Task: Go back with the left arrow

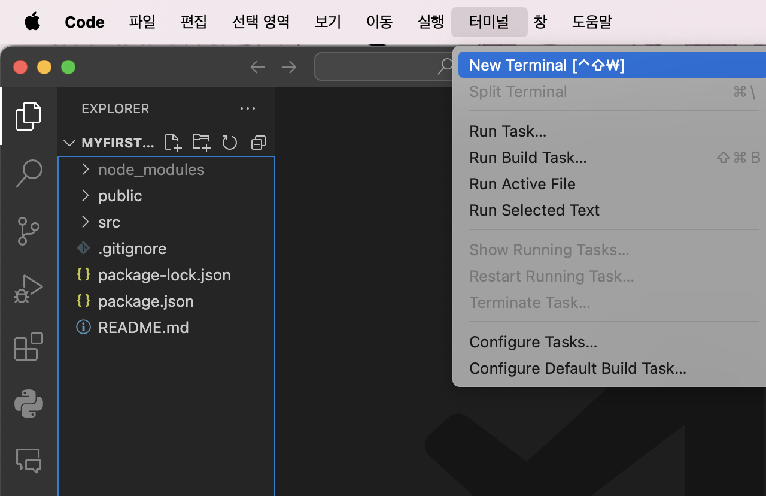Action: pyautogui.click(x=257, y=67)
